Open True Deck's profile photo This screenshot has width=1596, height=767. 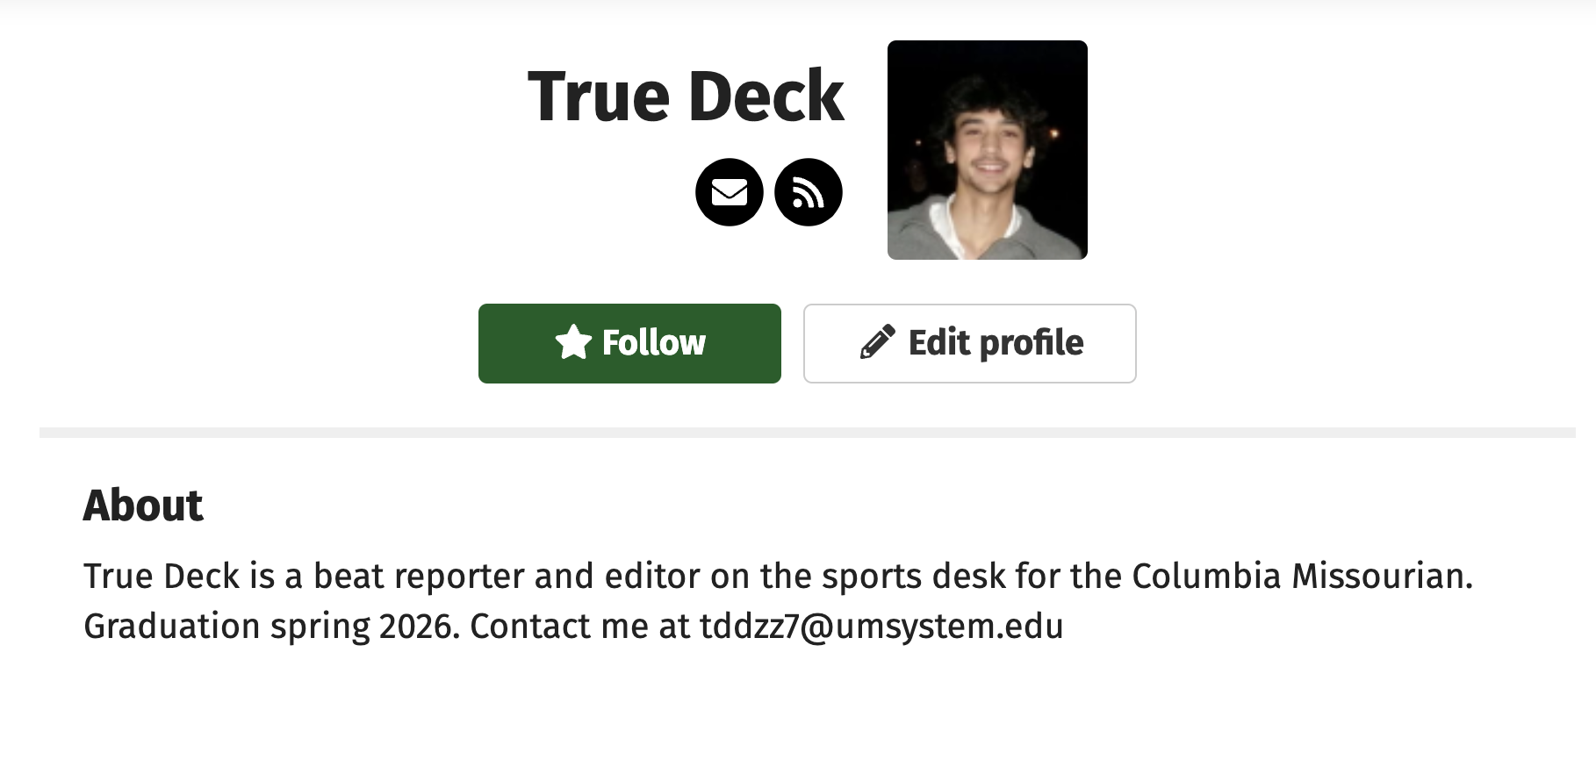(987, 150)
